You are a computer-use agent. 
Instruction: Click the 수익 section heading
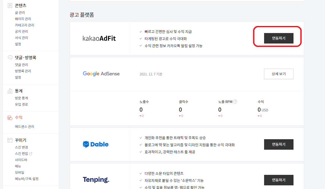(19, 117)
